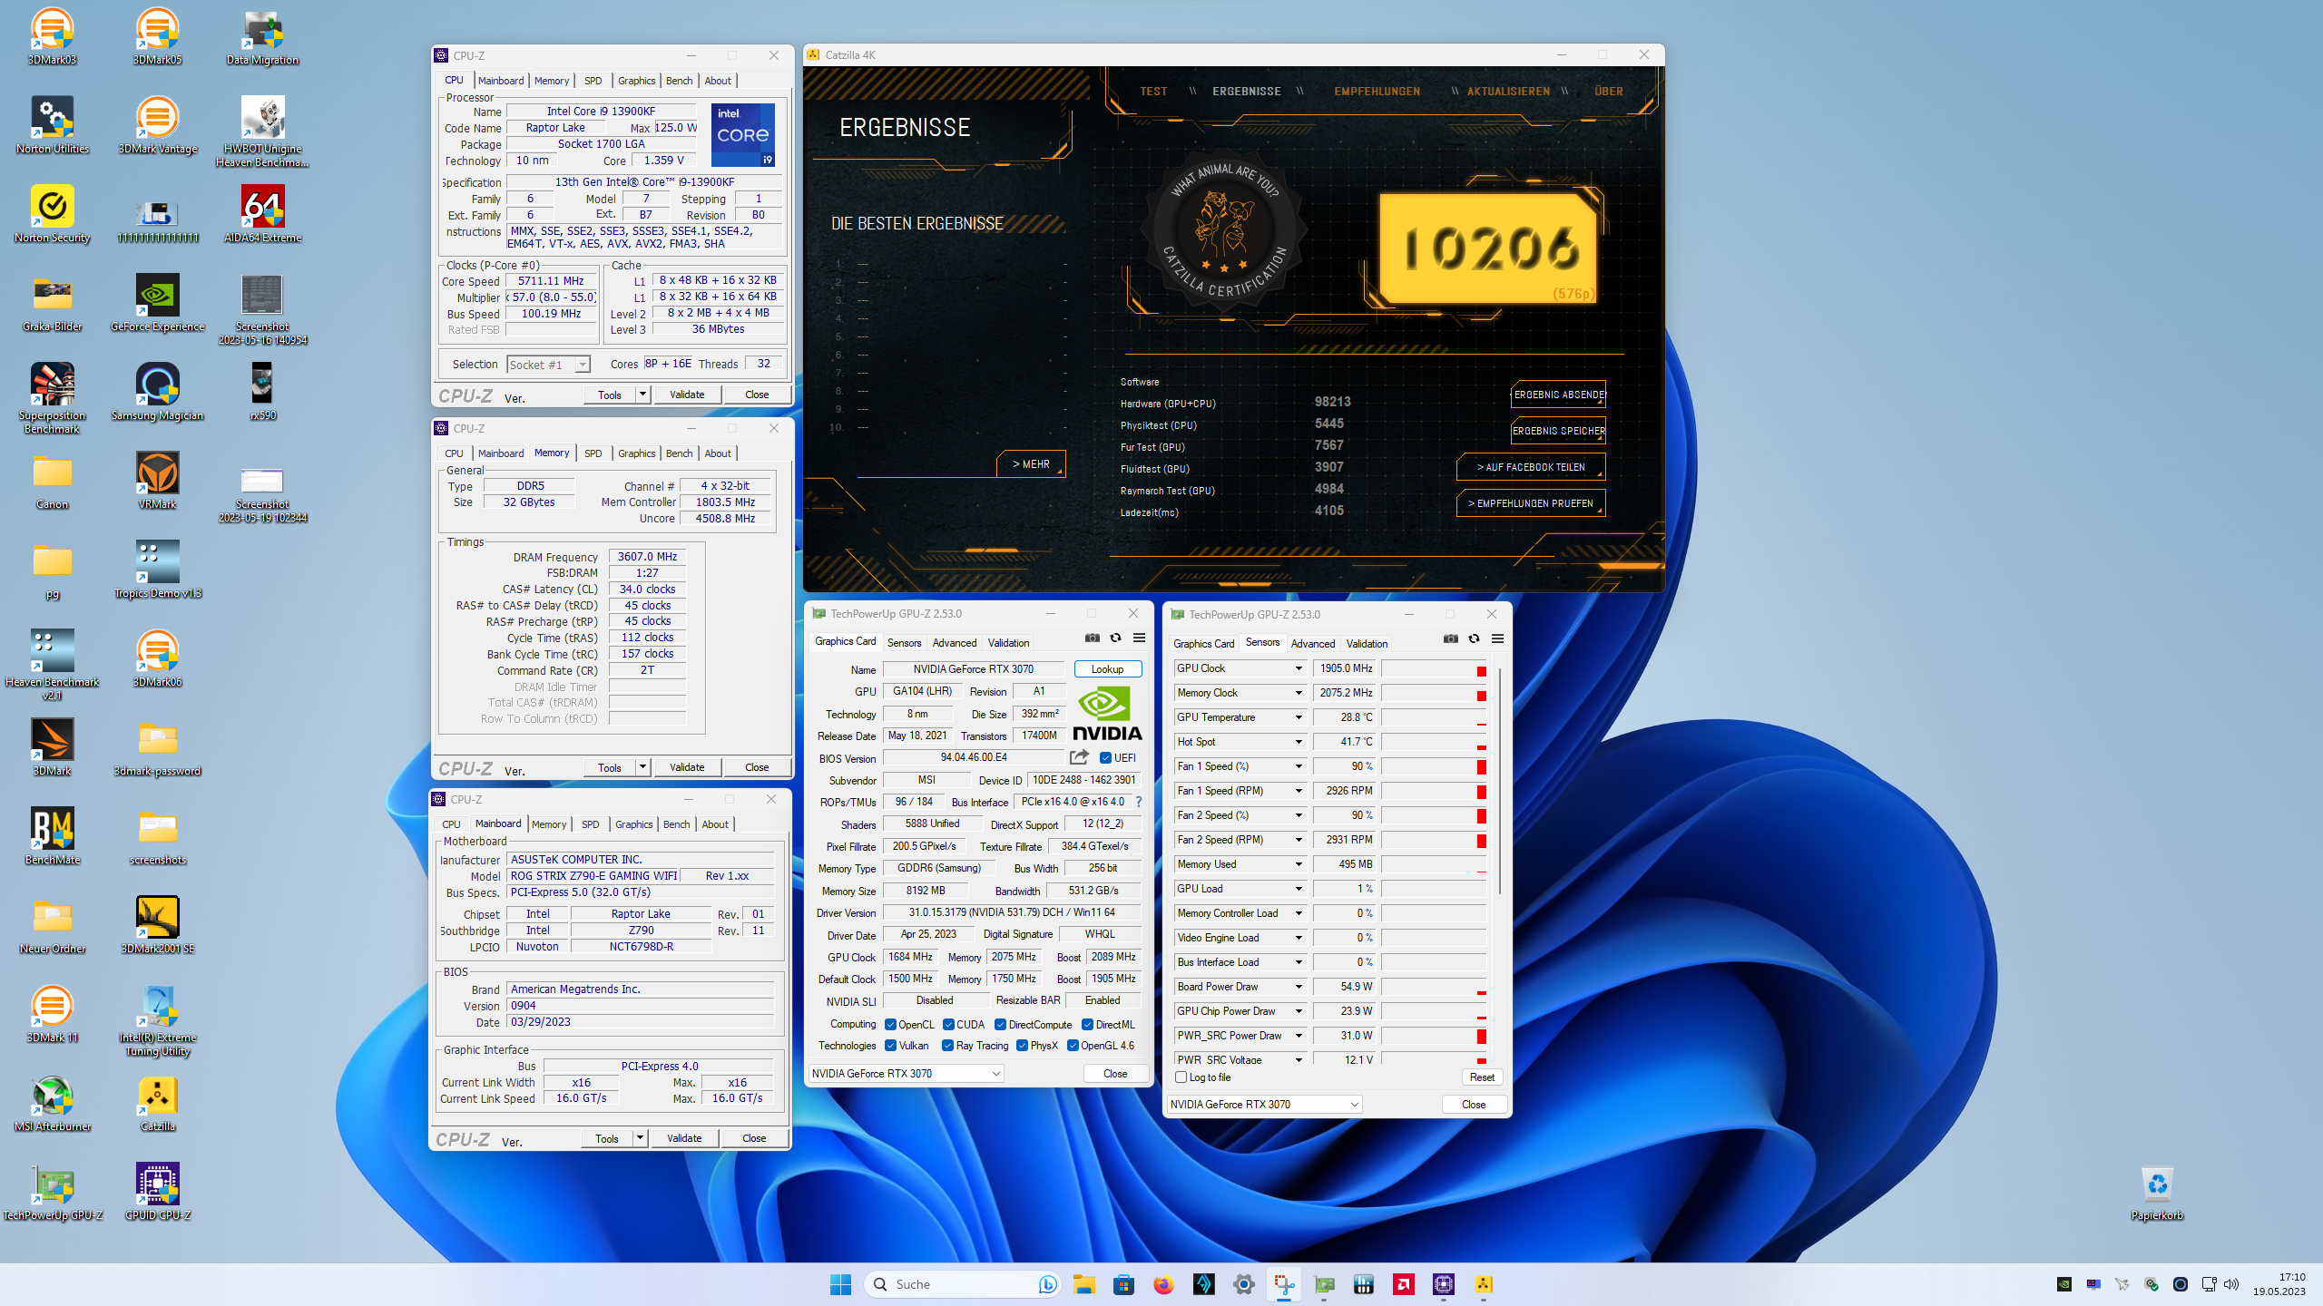Enable the Log to file checkbox
Image resolution: width=2323 pixels, height=1306 pixels.
click(x=1181, y=1077)
